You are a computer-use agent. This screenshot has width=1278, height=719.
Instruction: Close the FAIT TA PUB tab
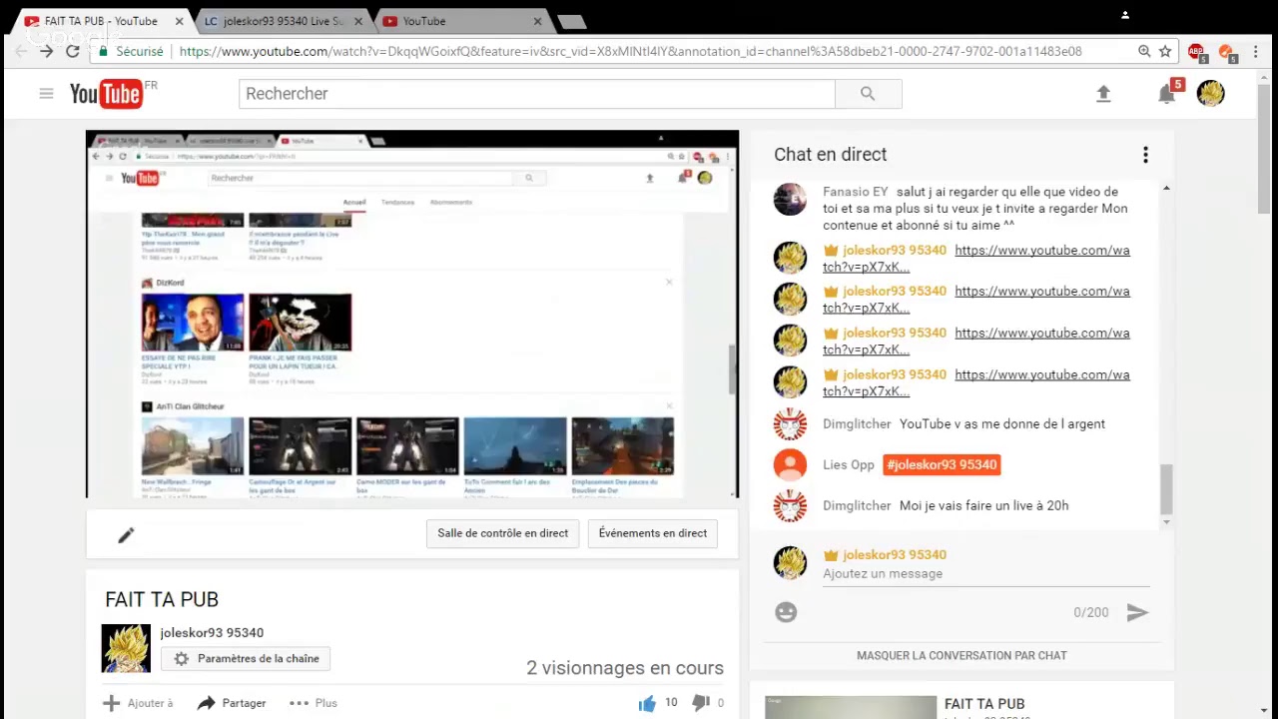pos(179,21)
